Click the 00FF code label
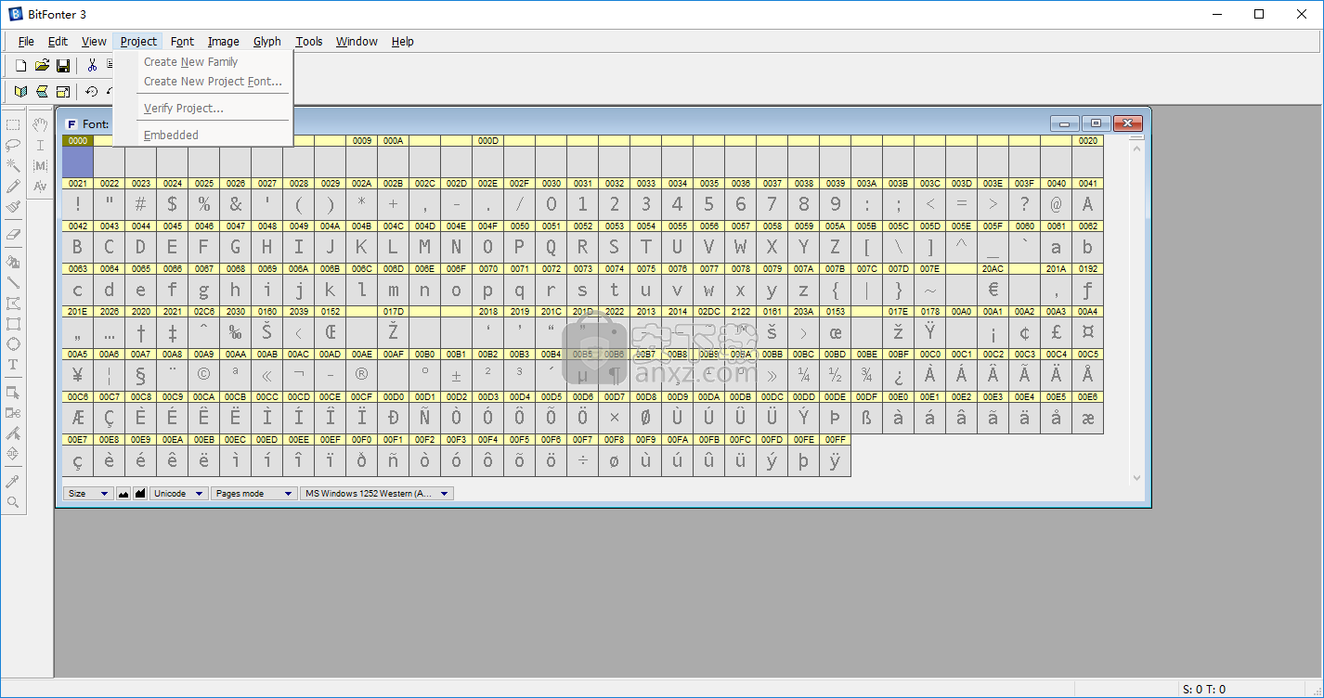 835,440
